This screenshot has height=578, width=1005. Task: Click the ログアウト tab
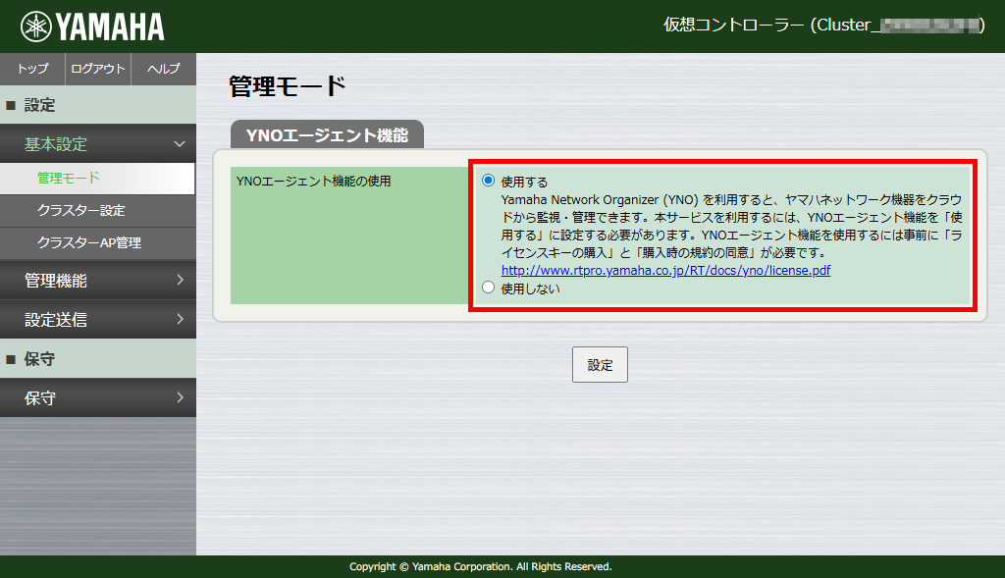[98, 69]
